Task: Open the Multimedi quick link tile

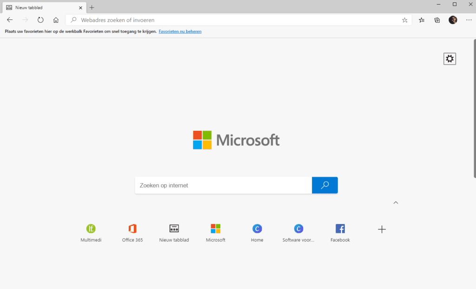Action: 91,233
